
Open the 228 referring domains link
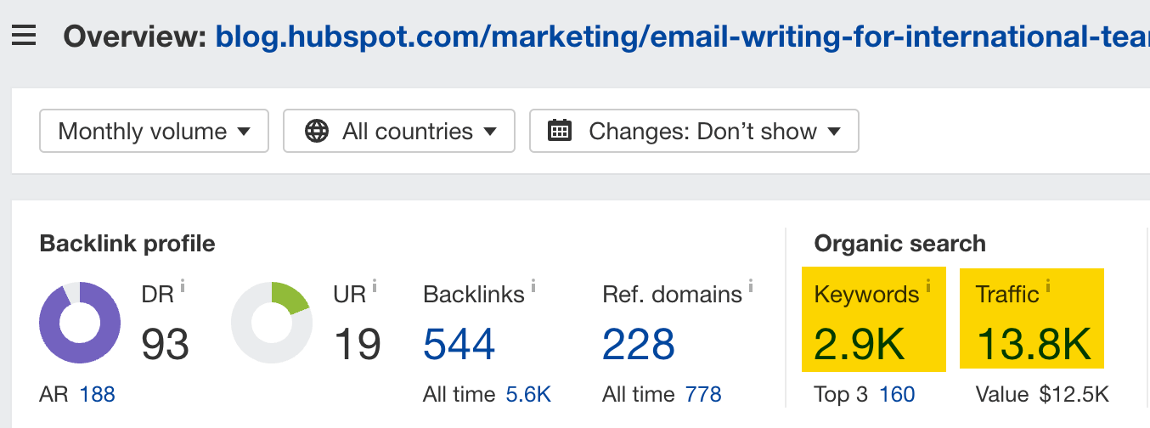pyautogui.click(x=639, y=345)
